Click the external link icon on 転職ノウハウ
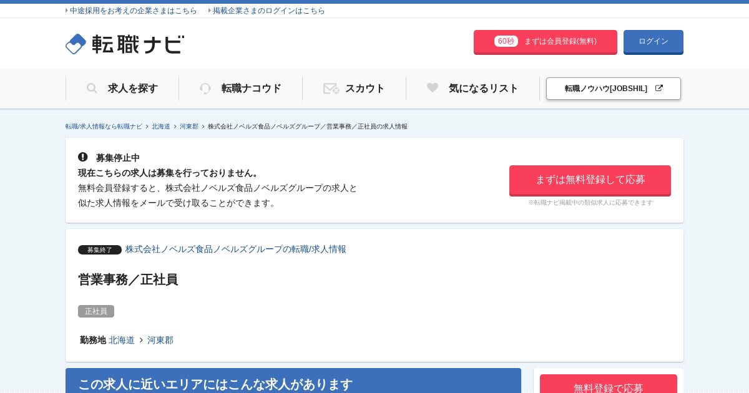Image resolution: width=749 pixels, height=393 pixels. pyautogui.click(x=659, y=89)
